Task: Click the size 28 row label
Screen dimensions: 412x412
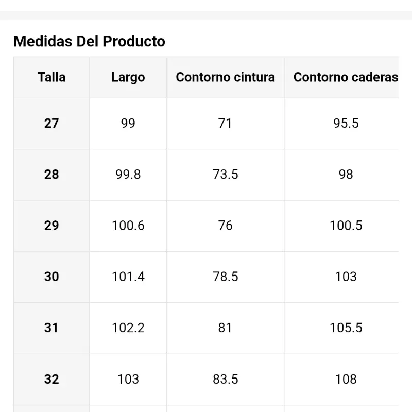Action: click(51, 175)
